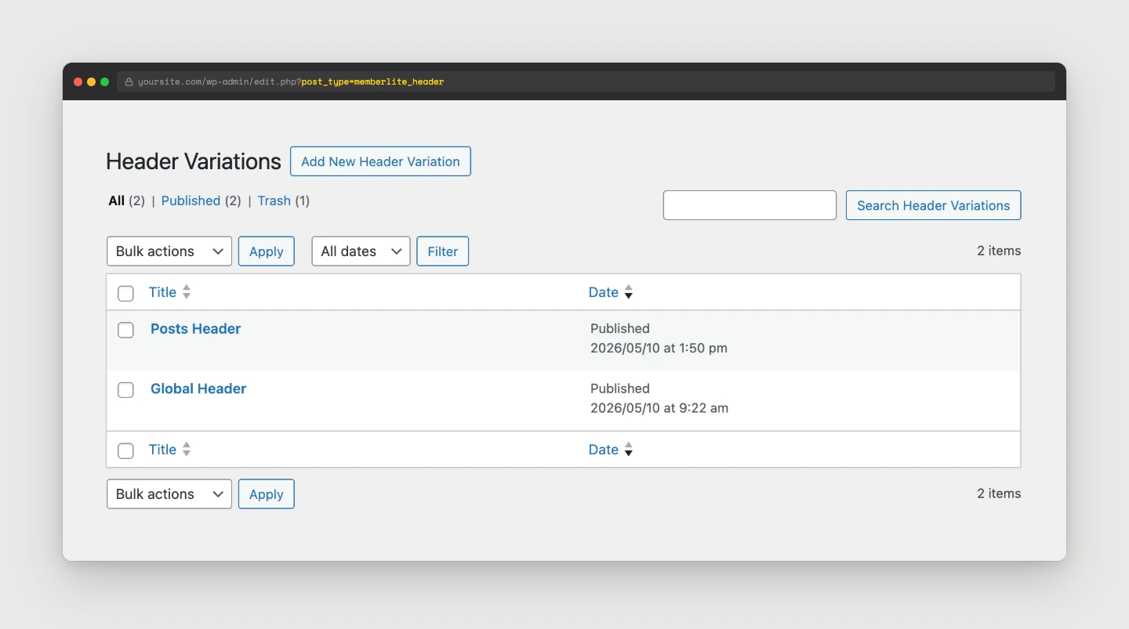Click the Search Header Variations button
Image resolution: width=1129 pixels, height=629 pixels.
(x=933, y=205)
